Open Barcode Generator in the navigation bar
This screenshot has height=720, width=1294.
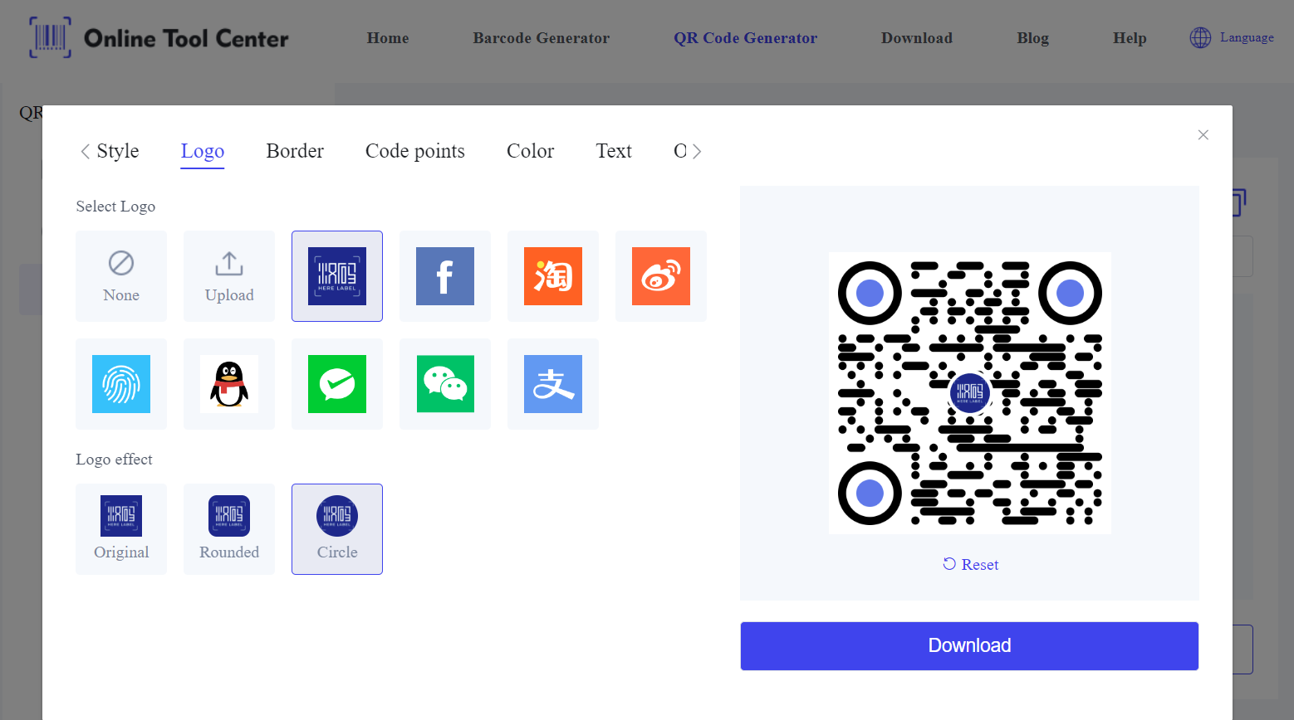point(541,38)
